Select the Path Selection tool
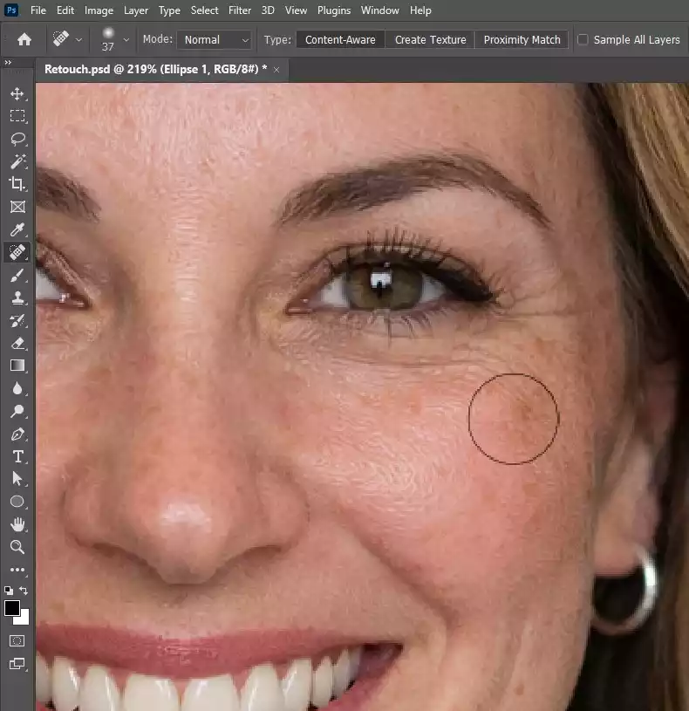 click(17, 479)
